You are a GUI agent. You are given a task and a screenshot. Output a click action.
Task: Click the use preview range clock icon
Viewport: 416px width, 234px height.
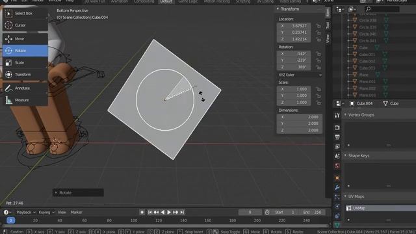[267, 213]
